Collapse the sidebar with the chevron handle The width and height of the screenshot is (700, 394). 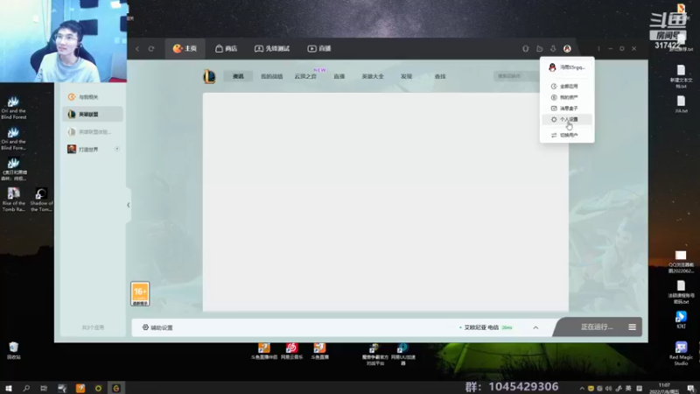(x=129, y=205)
